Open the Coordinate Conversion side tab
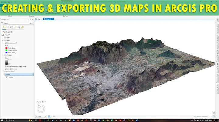 (x=217, y=42)
